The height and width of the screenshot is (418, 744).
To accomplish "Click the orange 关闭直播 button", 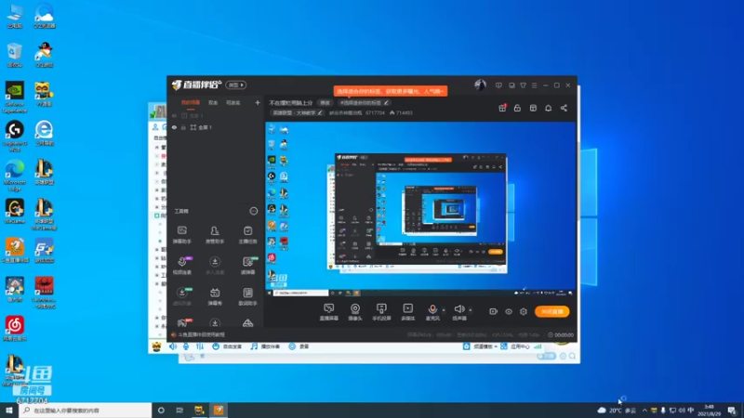I will click(551, 311).
